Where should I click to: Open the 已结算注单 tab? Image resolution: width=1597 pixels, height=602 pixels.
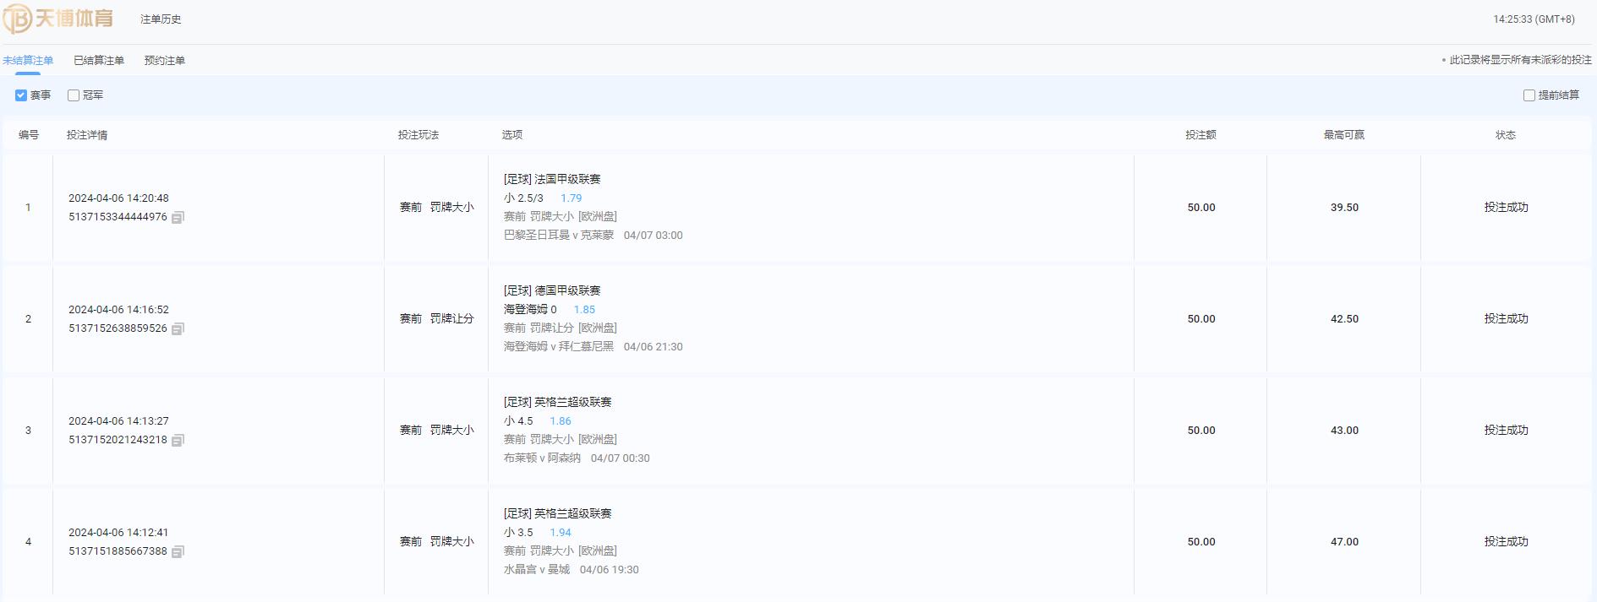[99, 61]
